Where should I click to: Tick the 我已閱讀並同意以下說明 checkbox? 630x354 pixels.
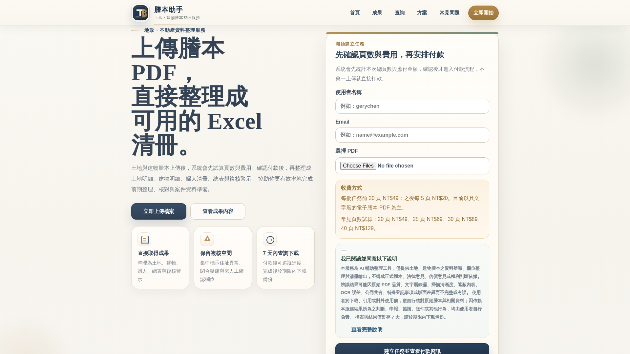click(x=344, y=252)
